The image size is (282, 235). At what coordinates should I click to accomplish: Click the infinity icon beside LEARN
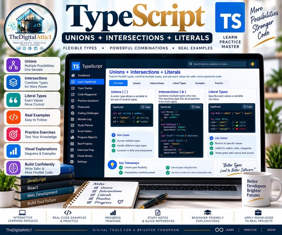coord(219,230)
